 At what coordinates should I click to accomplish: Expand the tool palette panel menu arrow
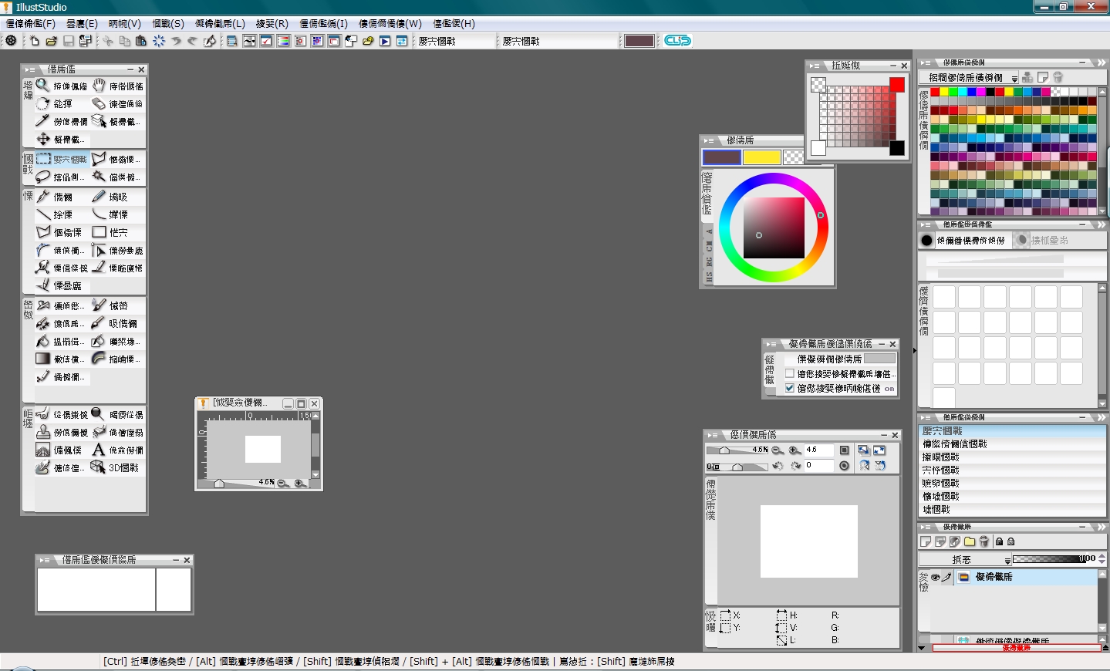[x=29, y=69]
